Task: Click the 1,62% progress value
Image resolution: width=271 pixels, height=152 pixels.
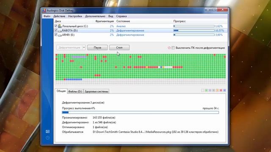Action: (219, 26)
